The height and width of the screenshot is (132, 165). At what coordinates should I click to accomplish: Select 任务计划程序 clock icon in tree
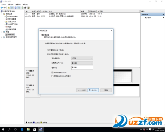coord(7,16)
